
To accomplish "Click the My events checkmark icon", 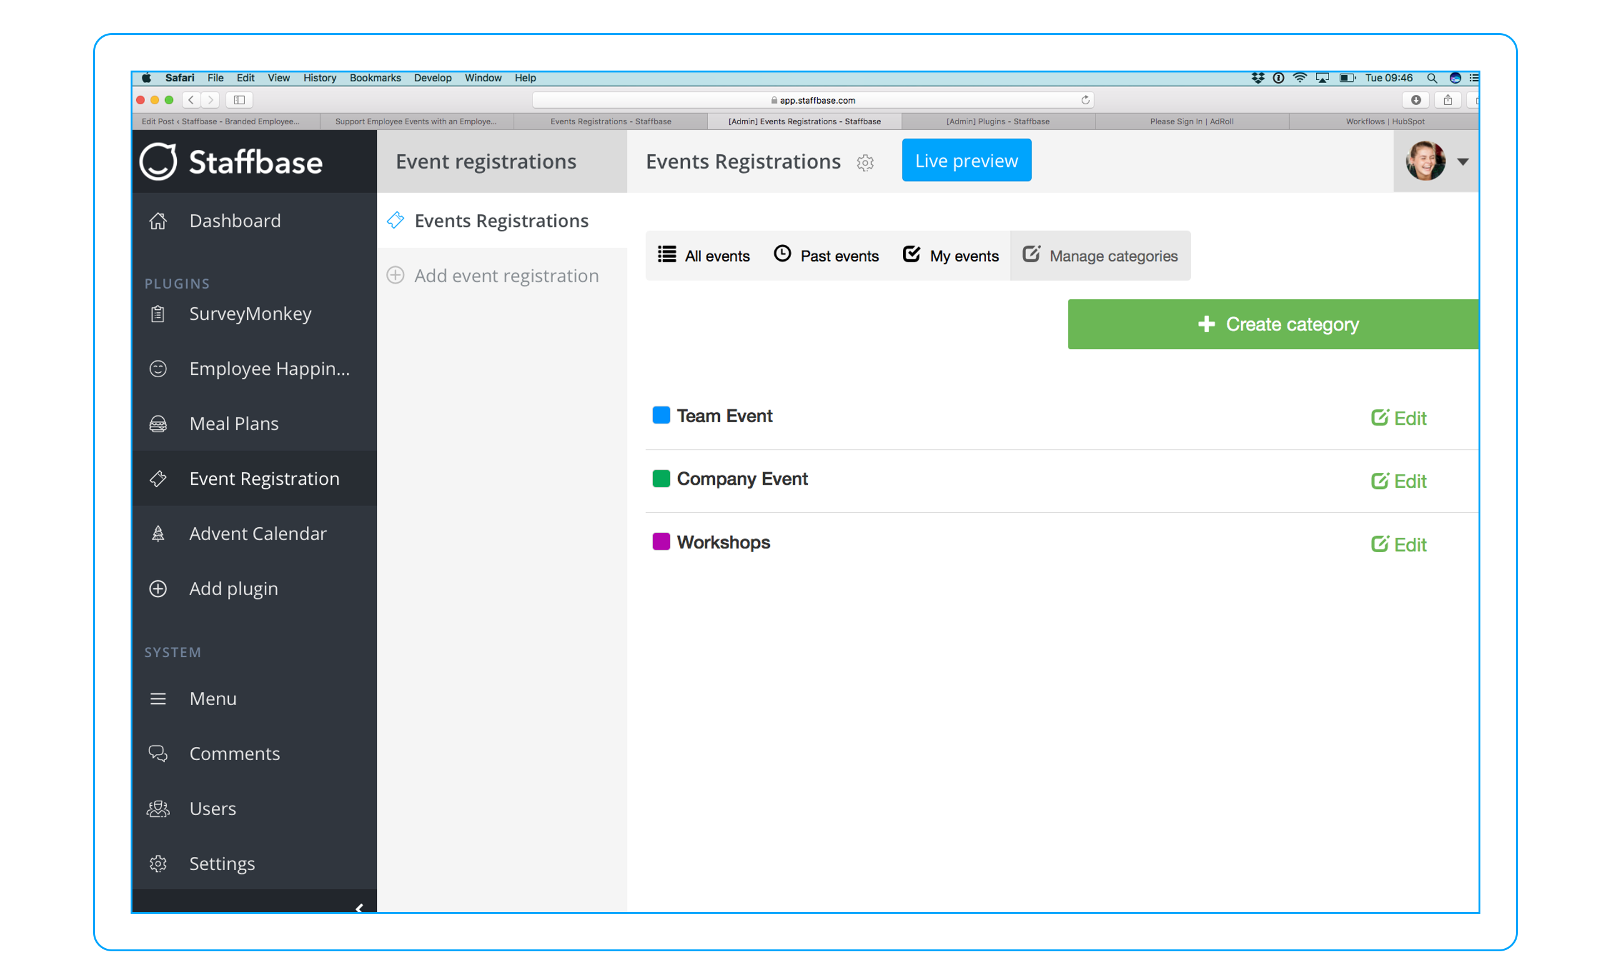I will pyautogui.click(x=912, y=254).
